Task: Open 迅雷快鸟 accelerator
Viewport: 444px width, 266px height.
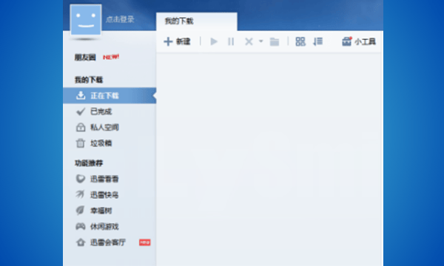Action: [110, 194]
